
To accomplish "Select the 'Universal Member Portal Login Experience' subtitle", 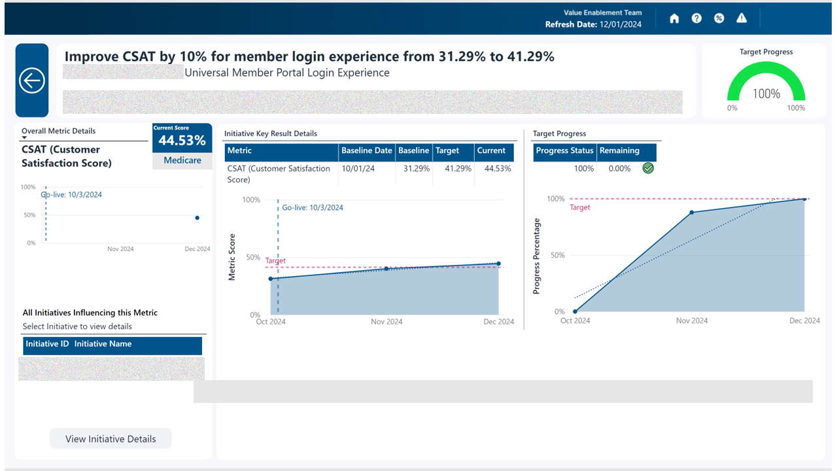I will (287, 73).
